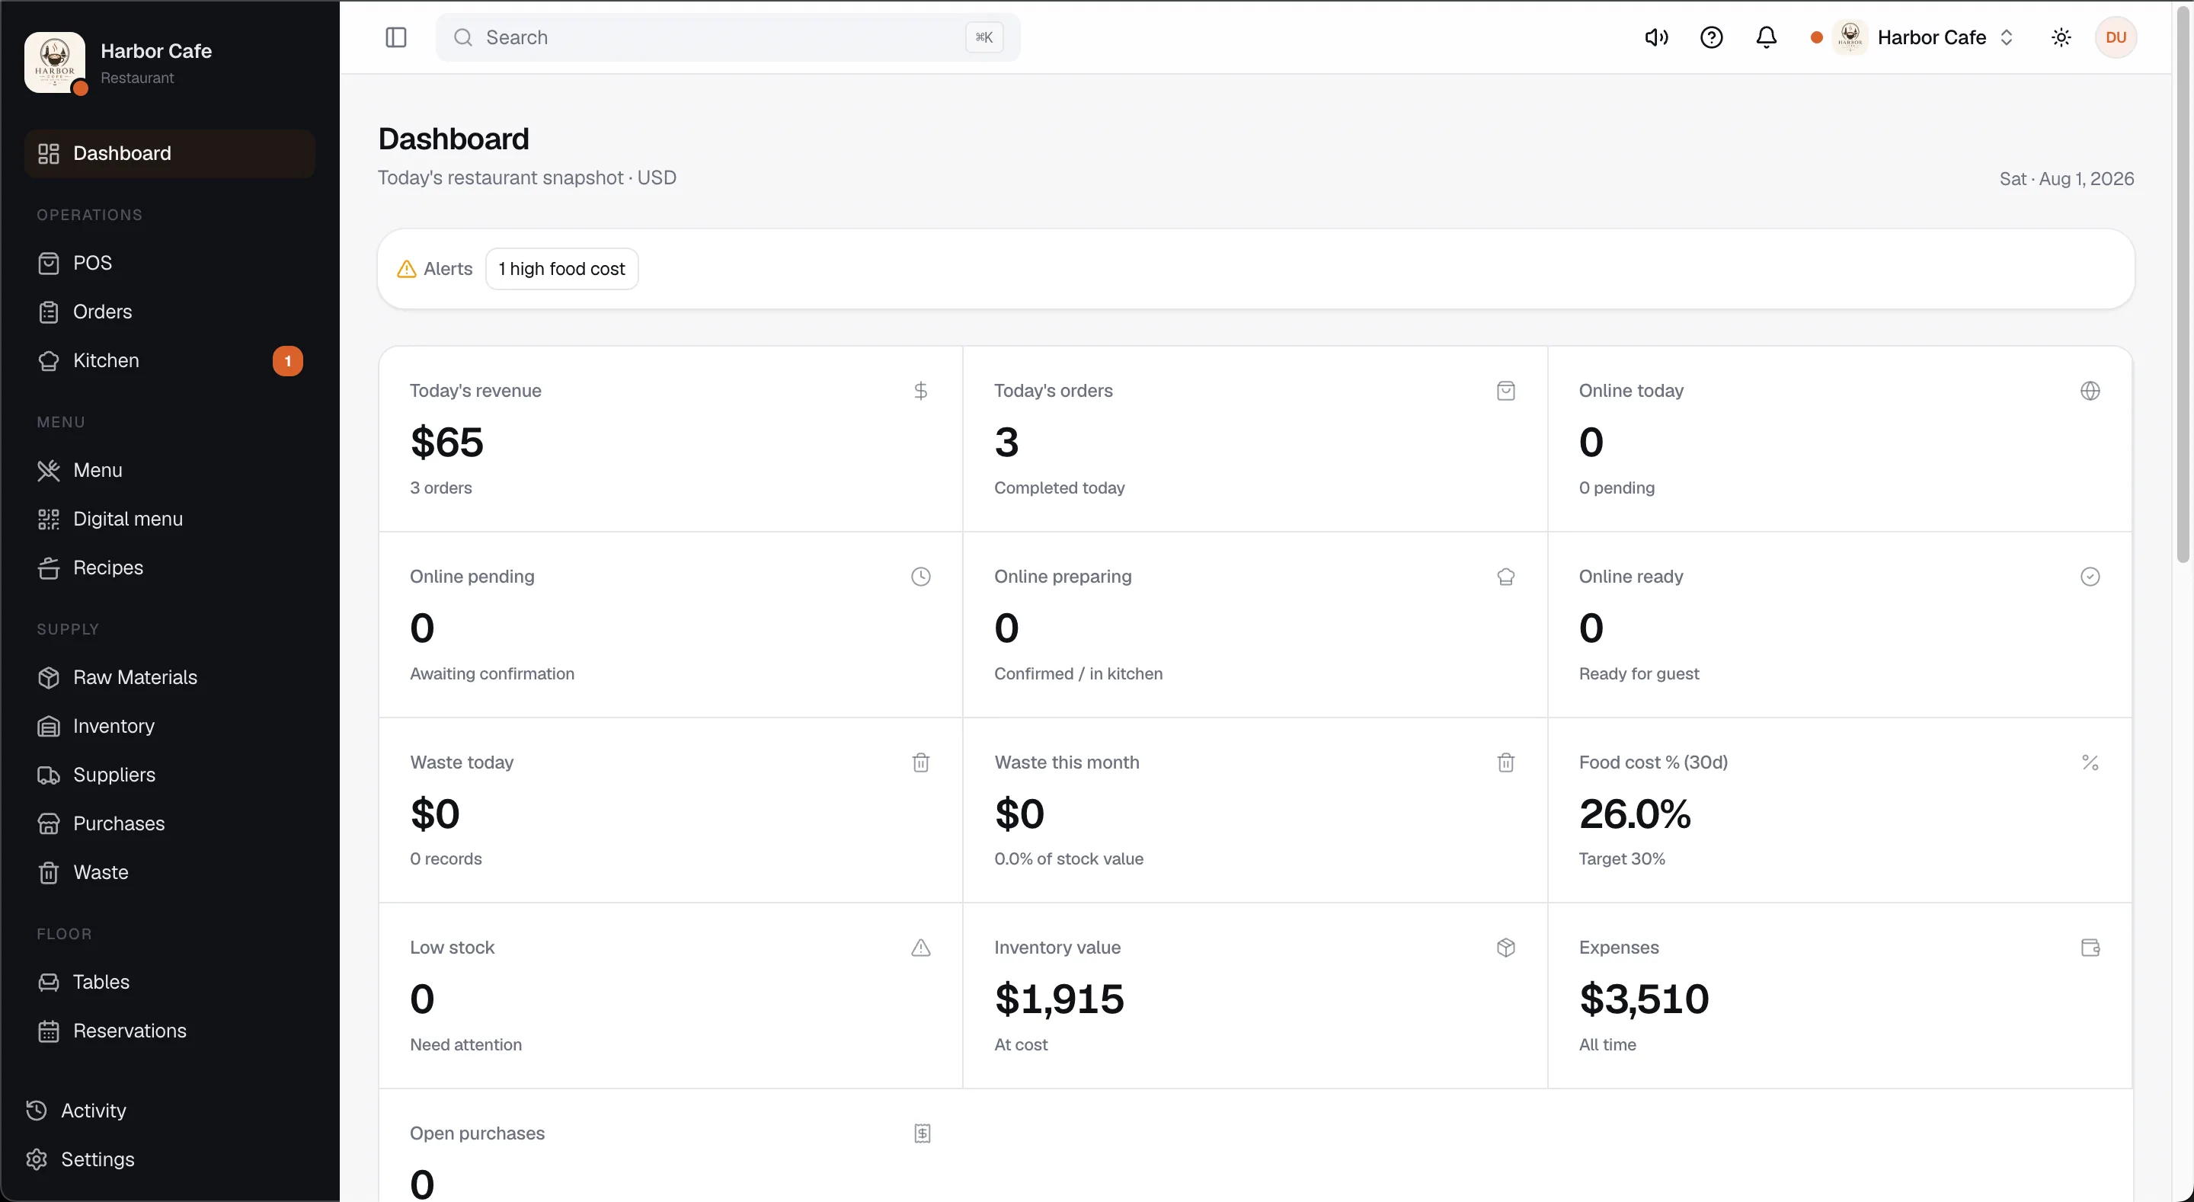Click "Confirmed / in kitchen" text

1078,674
